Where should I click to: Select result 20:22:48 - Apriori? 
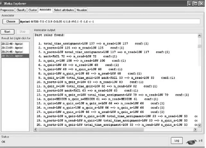click(15, 44)
